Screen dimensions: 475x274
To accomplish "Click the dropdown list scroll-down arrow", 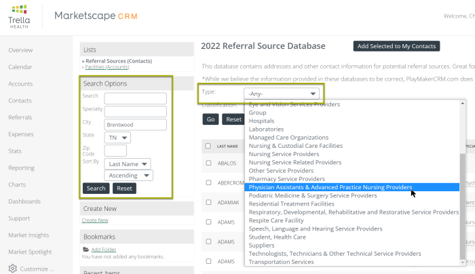I will click(x=462, y=262).
